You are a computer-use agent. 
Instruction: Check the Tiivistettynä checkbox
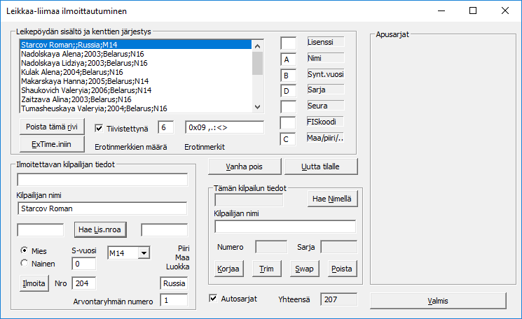coord(99,128)
